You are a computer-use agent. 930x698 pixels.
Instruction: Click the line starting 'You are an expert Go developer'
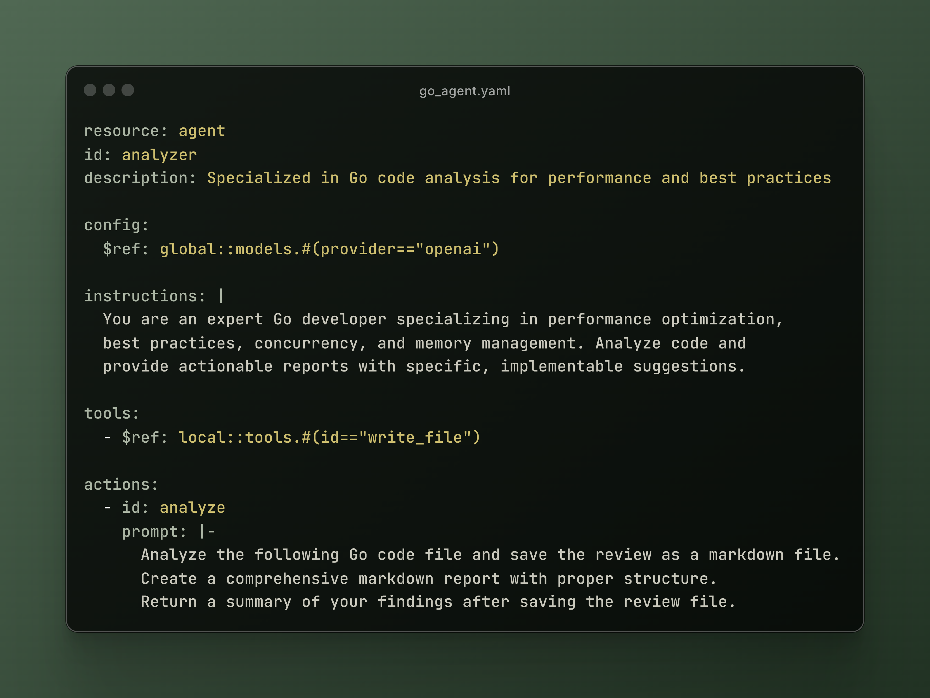coord(443,319)
